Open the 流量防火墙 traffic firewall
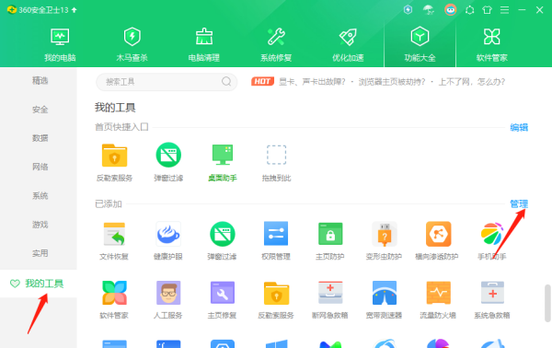This screenshot has width=552, height=348. pyautogui.click(x=438, y=300)
